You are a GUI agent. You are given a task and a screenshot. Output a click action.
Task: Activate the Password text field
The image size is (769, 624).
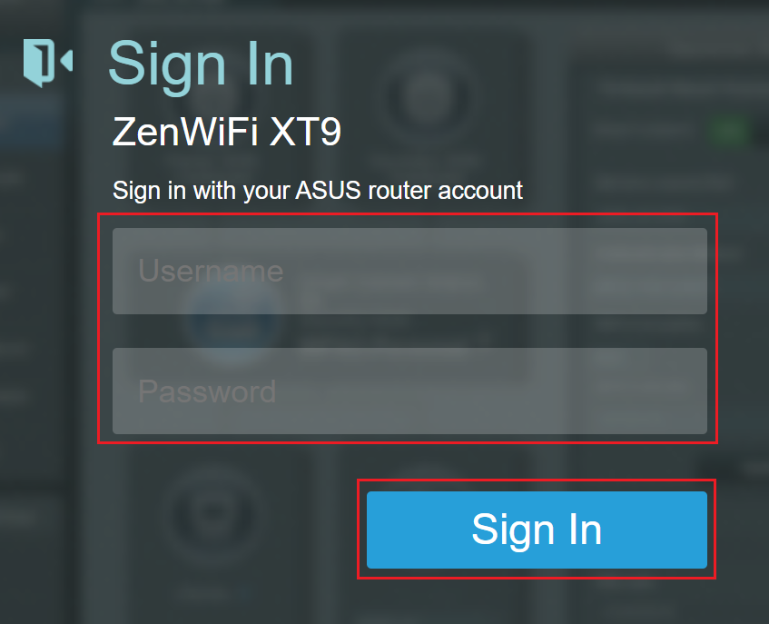coord(409,391)
